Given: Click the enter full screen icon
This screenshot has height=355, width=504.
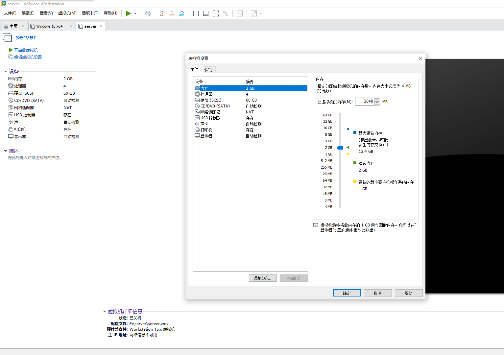Looking at the screenshot, I should tap(216, 13).
